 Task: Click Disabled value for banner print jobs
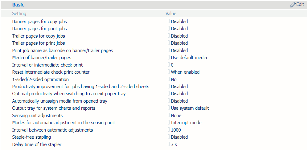pyautogui.click(x=179, y=29)
